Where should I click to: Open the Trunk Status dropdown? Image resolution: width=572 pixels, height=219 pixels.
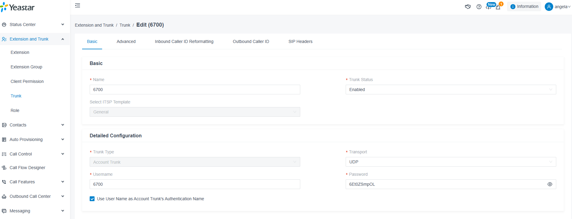point(451,90)
